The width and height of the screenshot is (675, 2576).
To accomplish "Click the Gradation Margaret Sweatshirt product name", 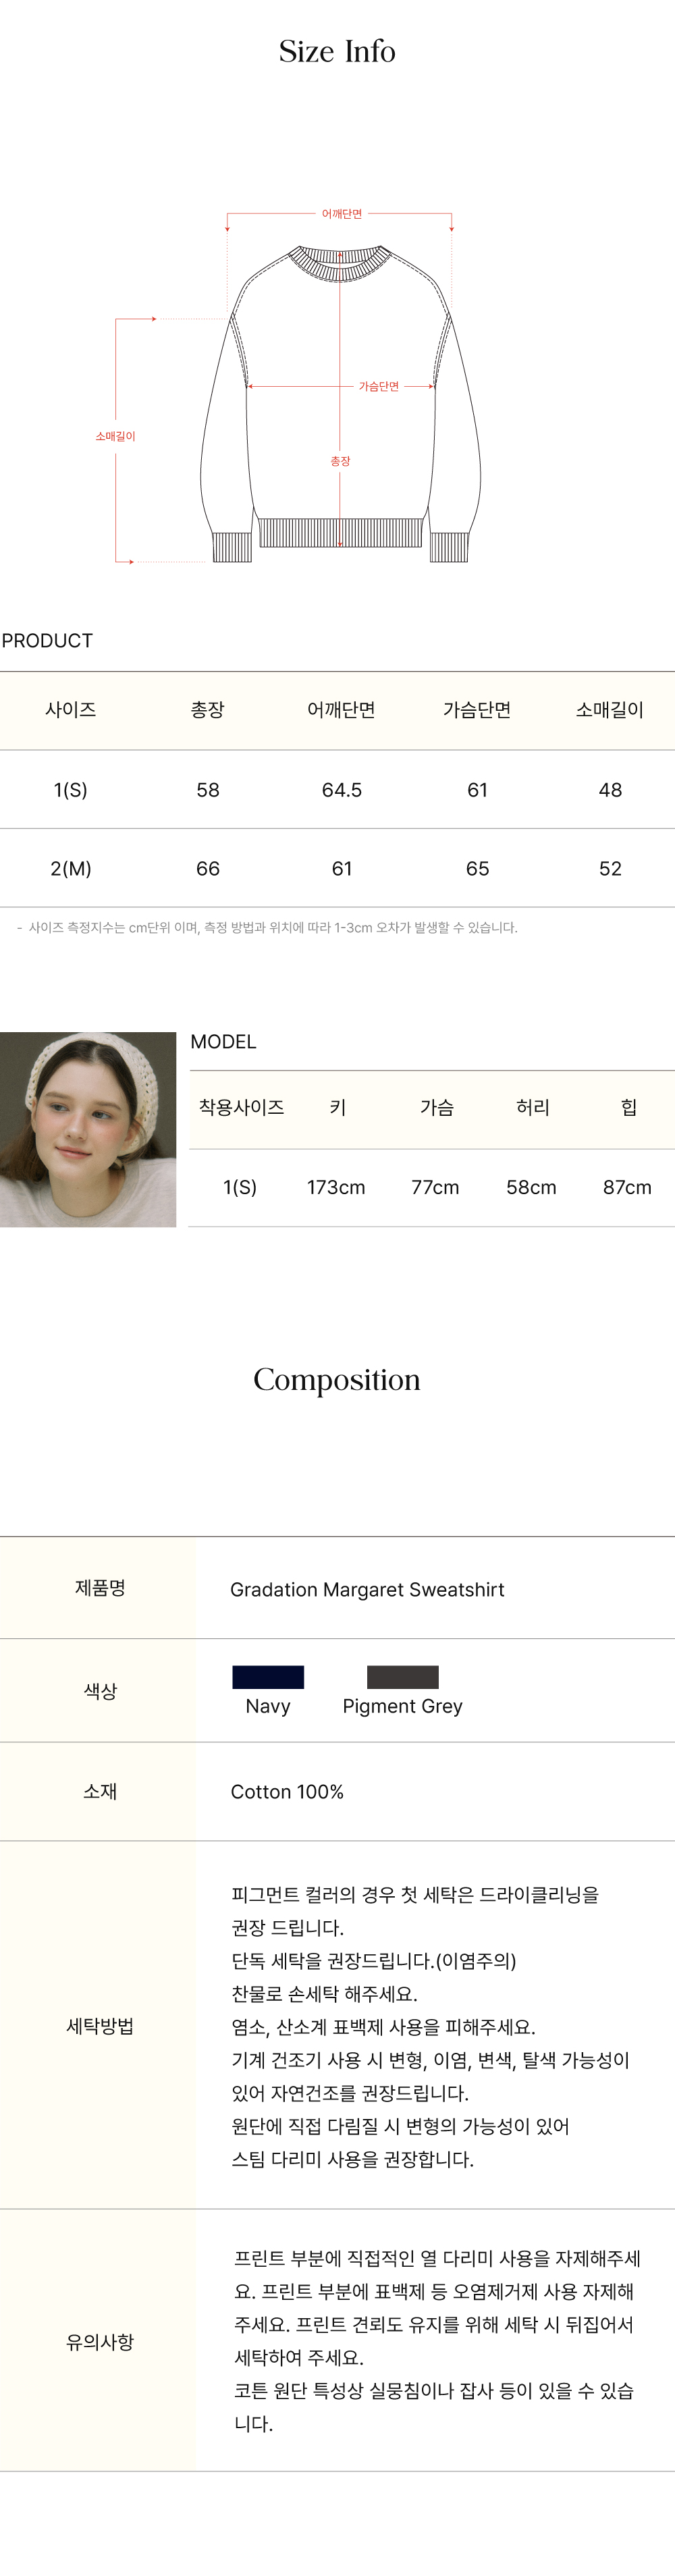I will pos(367,1590).
